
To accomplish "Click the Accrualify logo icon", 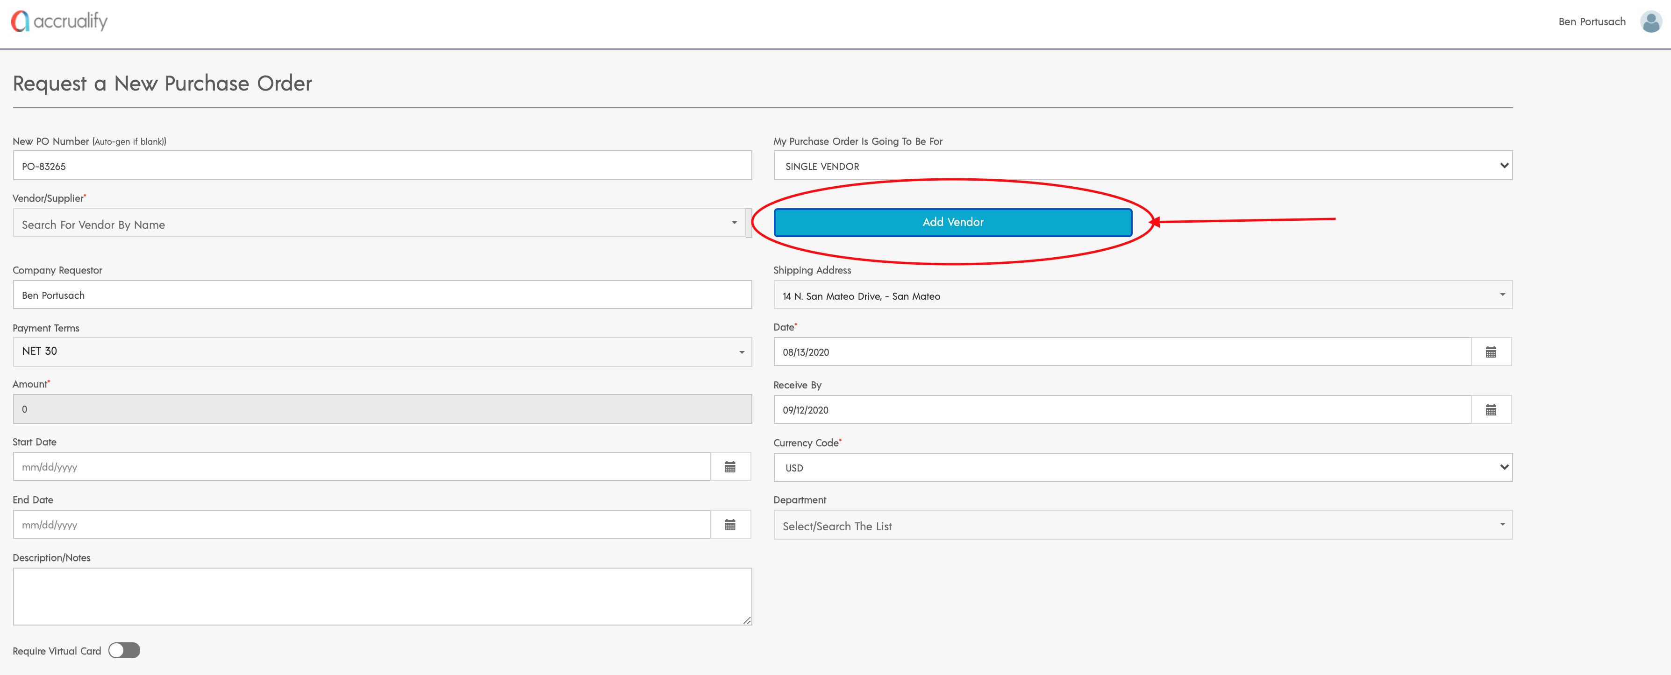I will (x=20, y=21).
